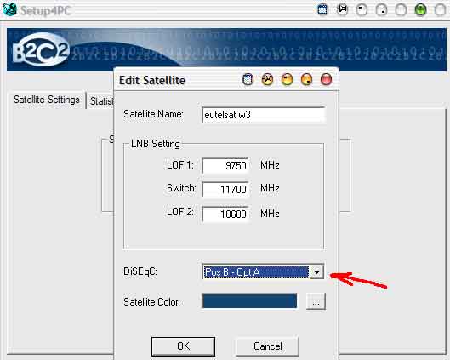450x360 pixels.
Task: Click the DiSEqC: label
Action: [x=140, y=271]
